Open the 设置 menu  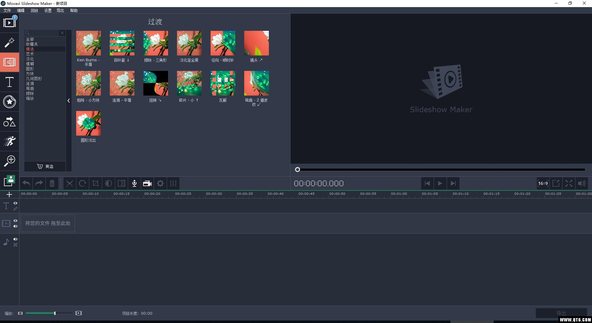[48, 10]
